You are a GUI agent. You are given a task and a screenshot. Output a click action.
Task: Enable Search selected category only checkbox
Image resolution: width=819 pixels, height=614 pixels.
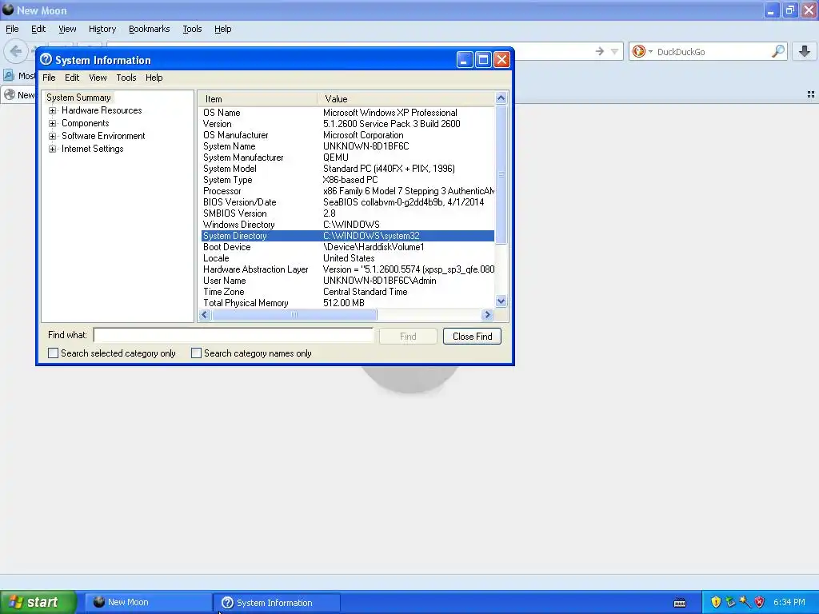coord(54,353)
